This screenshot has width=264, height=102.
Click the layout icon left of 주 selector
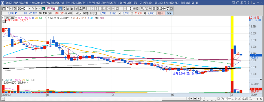click(x=3, y=8)
